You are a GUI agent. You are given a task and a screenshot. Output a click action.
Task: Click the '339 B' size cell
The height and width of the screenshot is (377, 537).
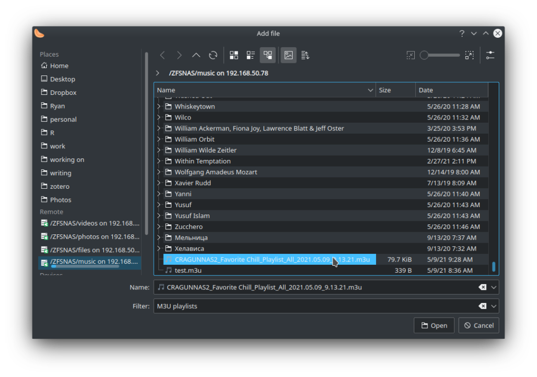[403, 271]
